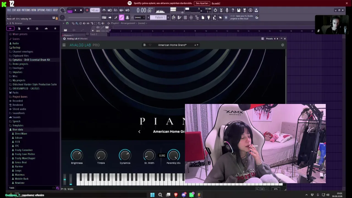Image resolution: width=352 pixels, height=198 pixels.
Task: Select the browser starred favorites tab
Action: (55, 28)
